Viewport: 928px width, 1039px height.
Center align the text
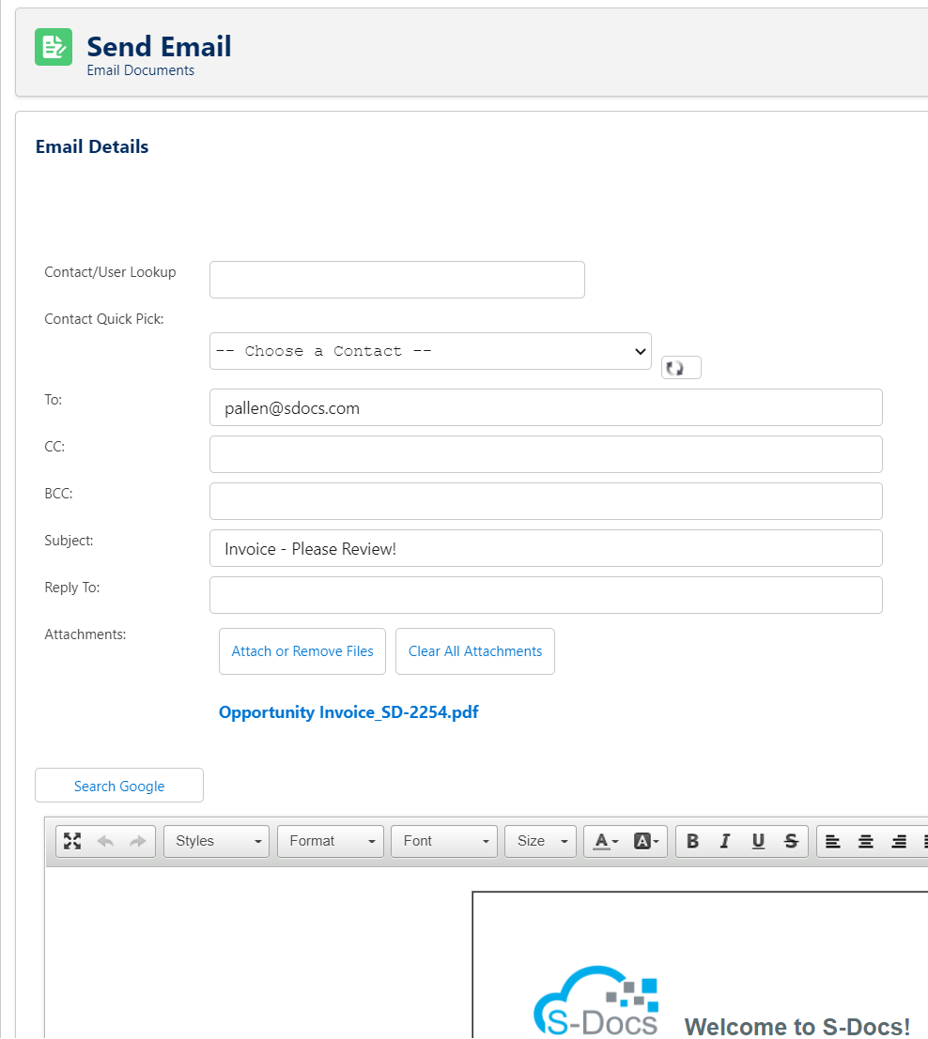click(x=866, y=841)
